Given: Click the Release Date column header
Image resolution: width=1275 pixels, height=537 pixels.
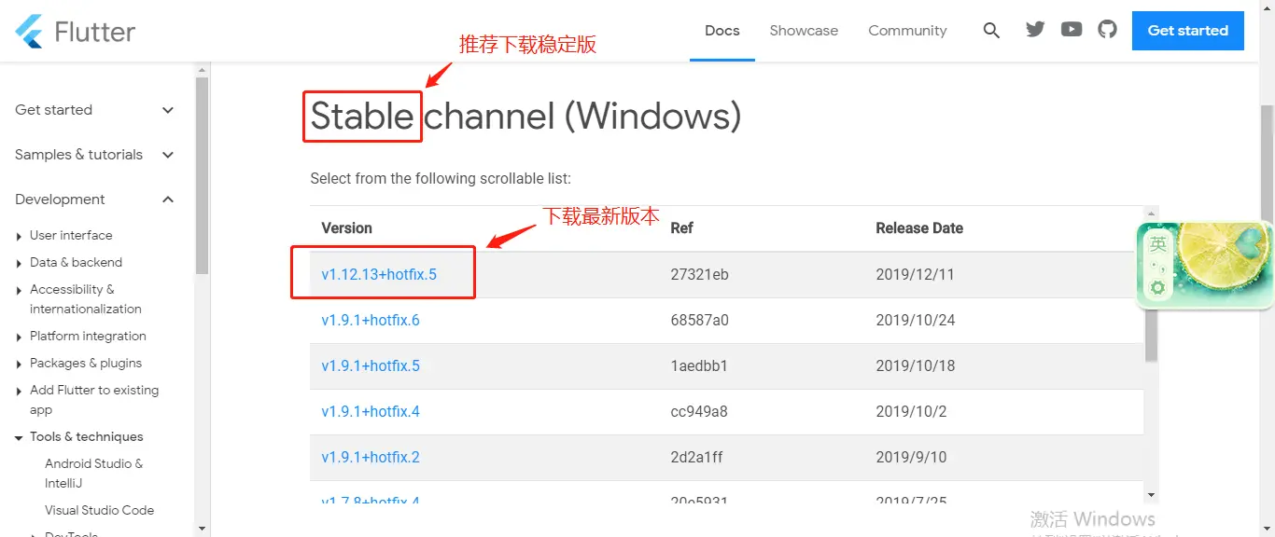Looking at the screenshot, I should tap(919, 228).
